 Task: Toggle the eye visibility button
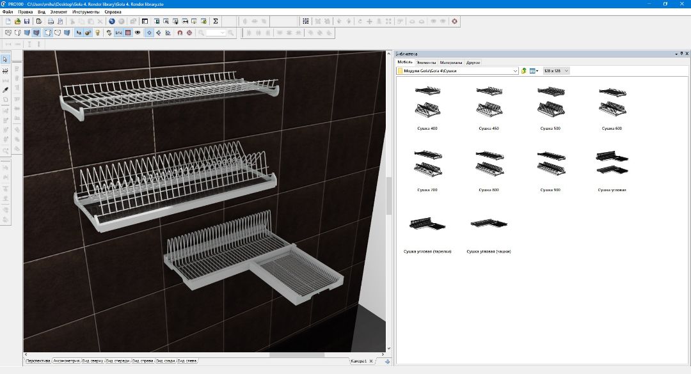(138, 33)
